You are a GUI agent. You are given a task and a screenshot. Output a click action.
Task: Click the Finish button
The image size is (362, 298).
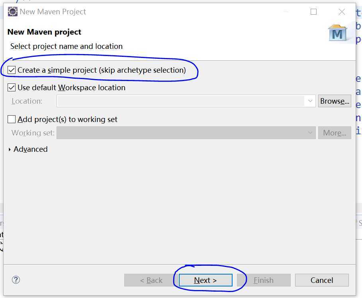point(264,280)
